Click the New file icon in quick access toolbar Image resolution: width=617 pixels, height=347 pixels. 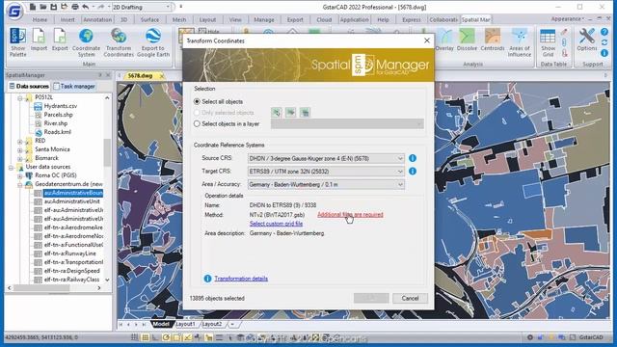point(33,7)
